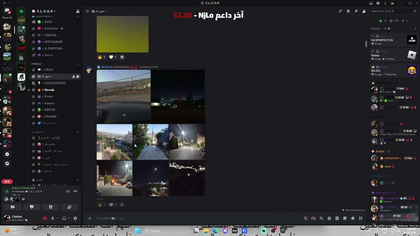Click the Windows Start button

point(137,231)
